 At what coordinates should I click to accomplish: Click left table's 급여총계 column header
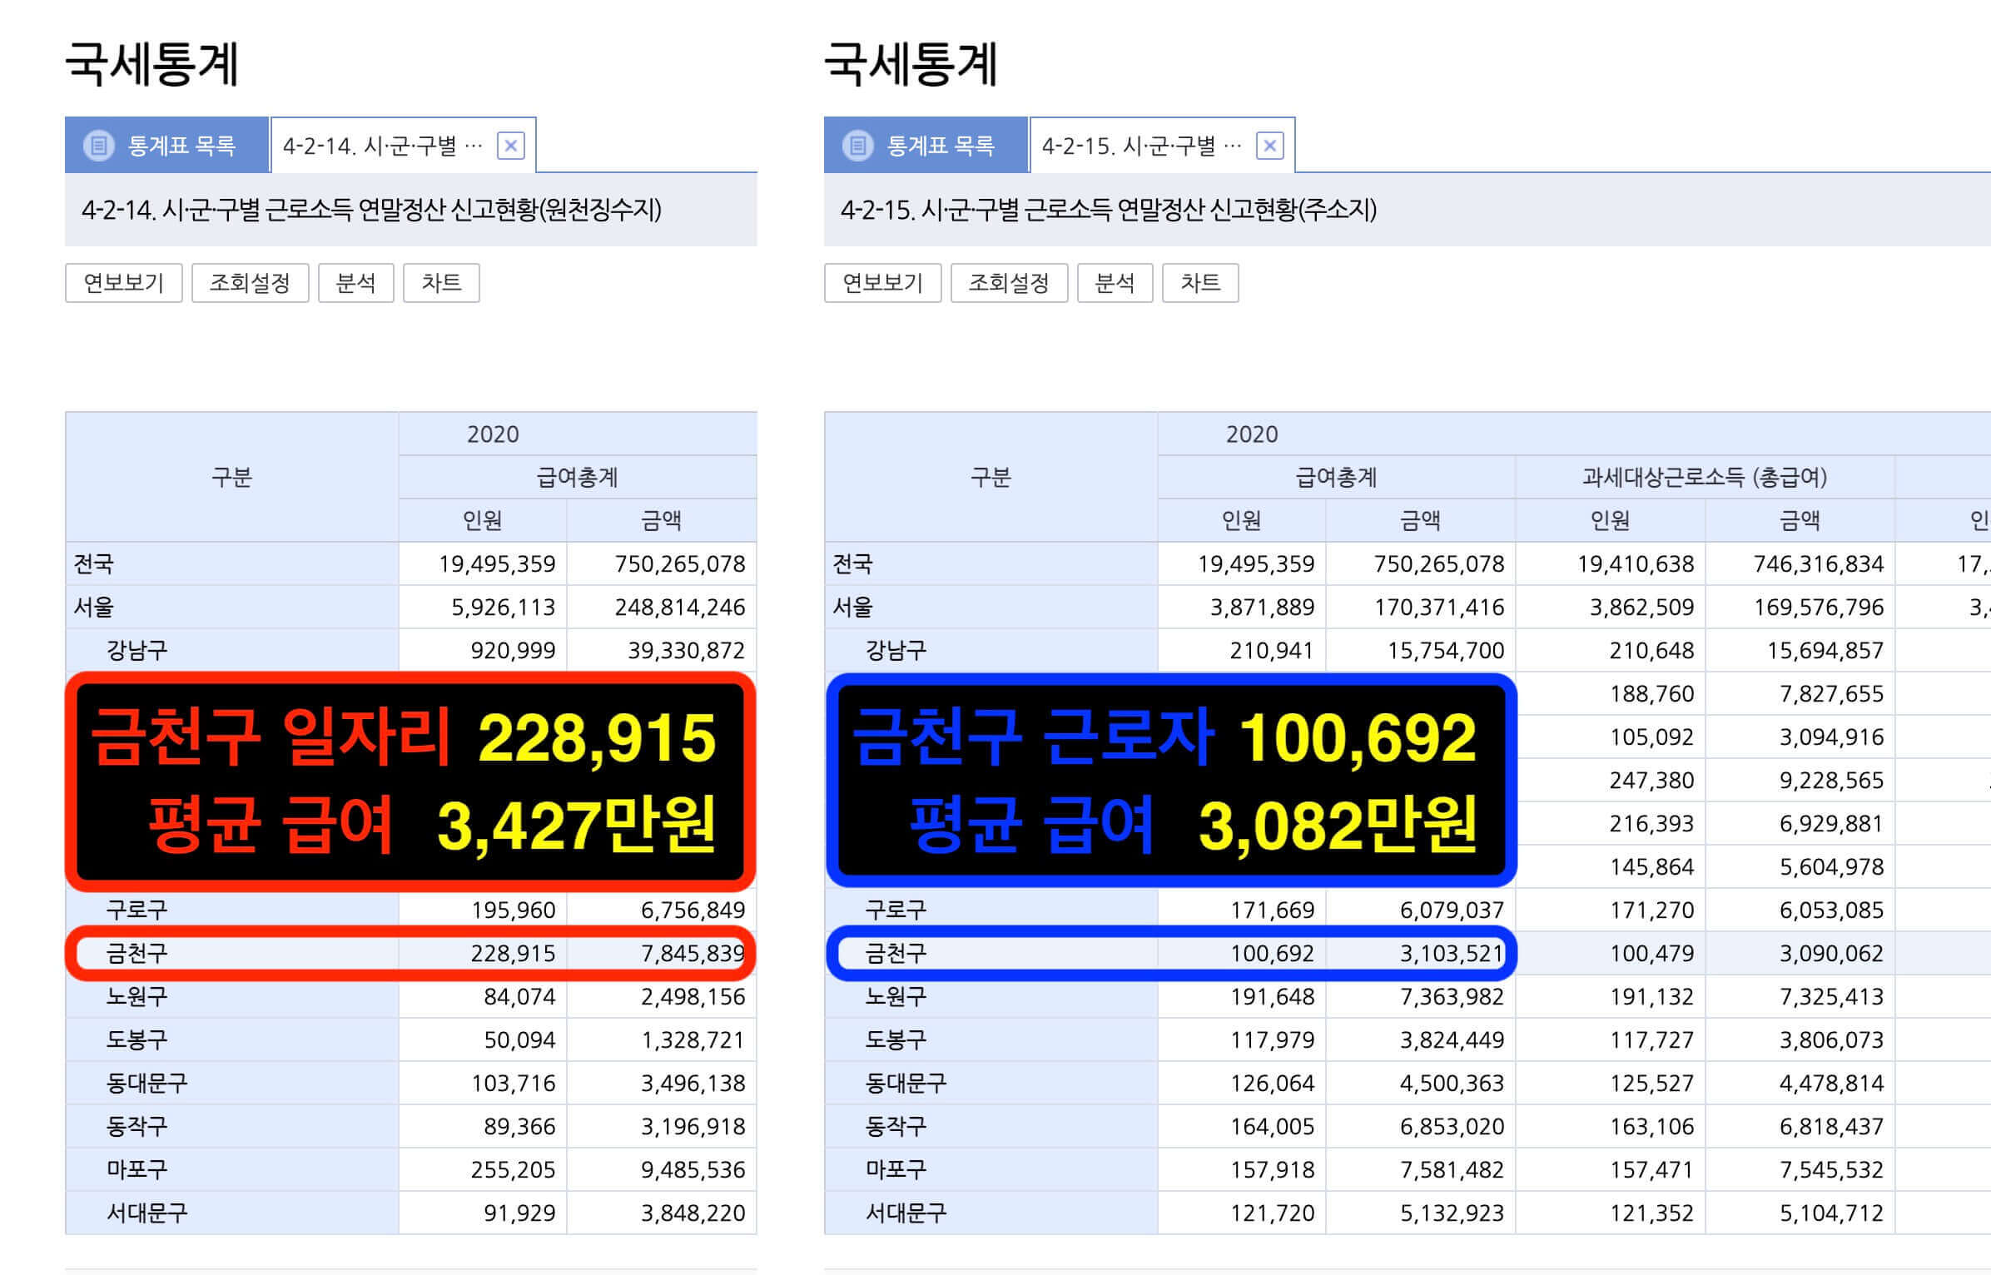(577, 477)
